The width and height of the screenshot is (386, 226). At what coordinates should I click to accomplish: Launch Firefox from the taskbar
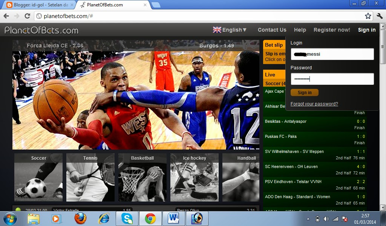pos(80,218)
